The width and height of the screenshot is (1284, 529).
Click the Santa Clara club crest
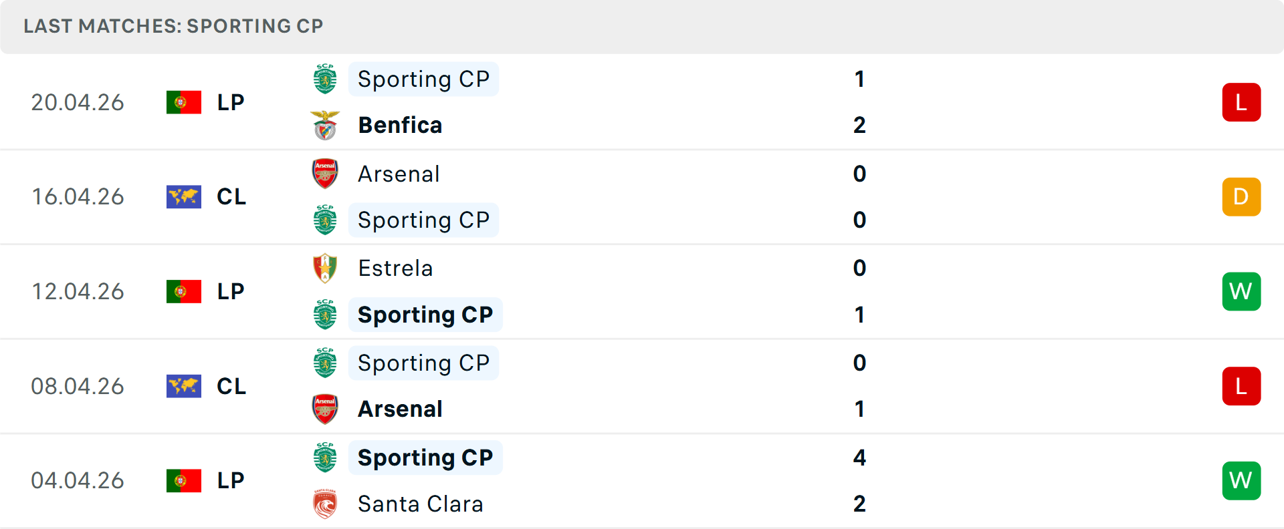coord(325,504)
